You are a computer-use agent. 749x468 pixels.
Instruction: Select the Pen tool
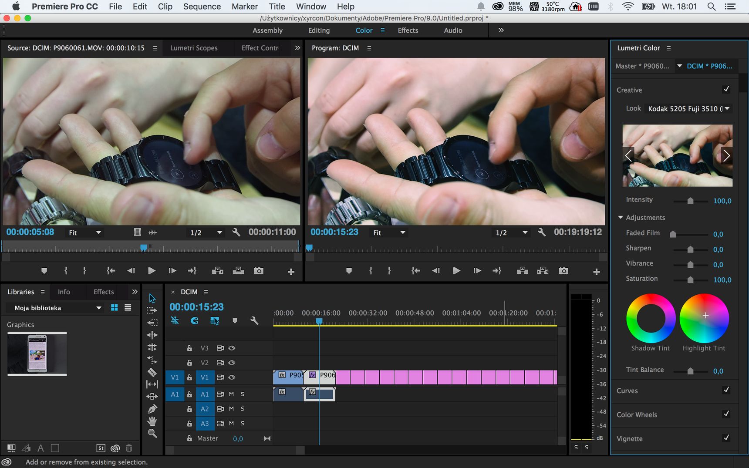click(152, 409)
